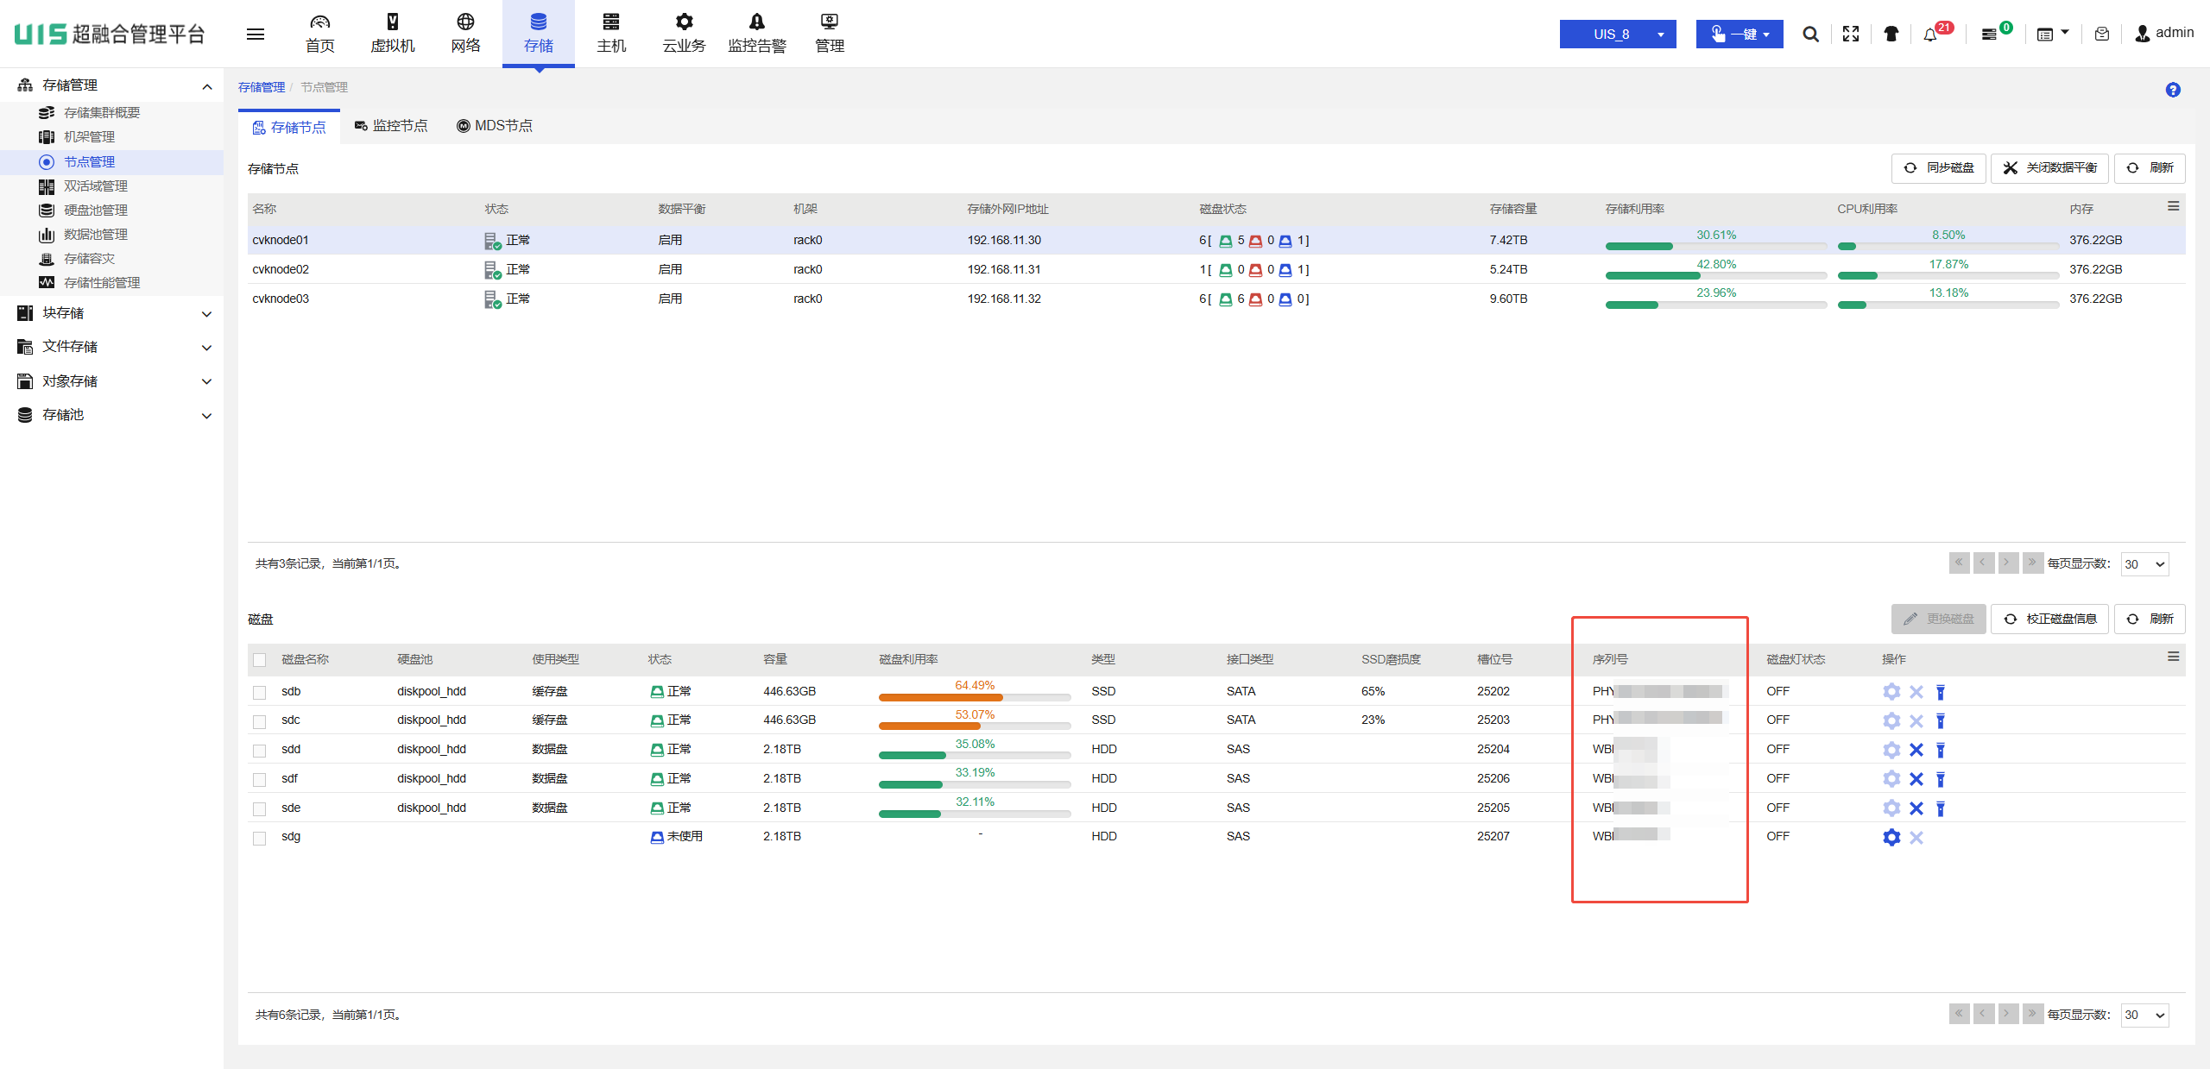The image size is (2210, 1069).
Task: Open table column settings for disk table
Action: coord(2174,657)
